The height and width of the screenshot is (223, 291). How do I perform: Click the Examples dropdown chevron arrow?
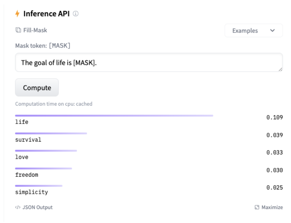272,31
